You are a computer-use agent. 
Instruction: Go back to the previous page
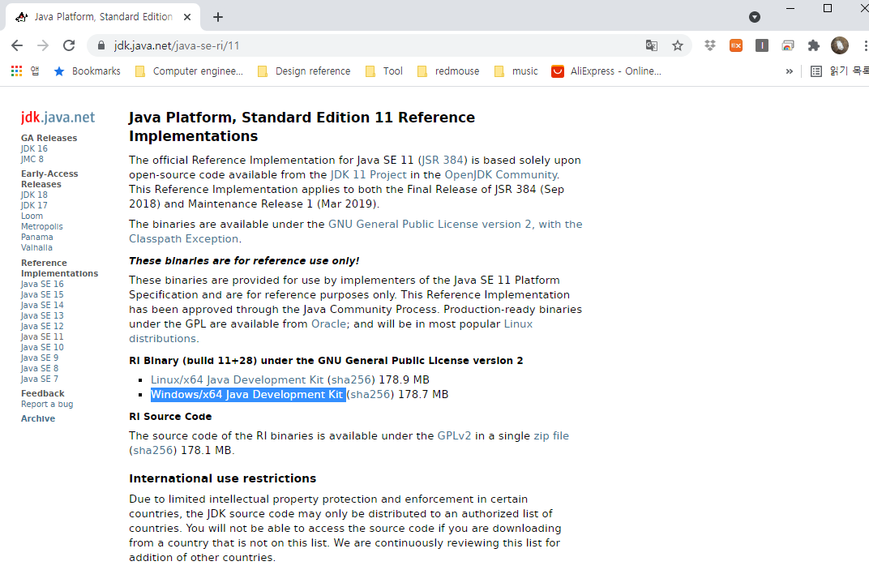click(17, 45)
